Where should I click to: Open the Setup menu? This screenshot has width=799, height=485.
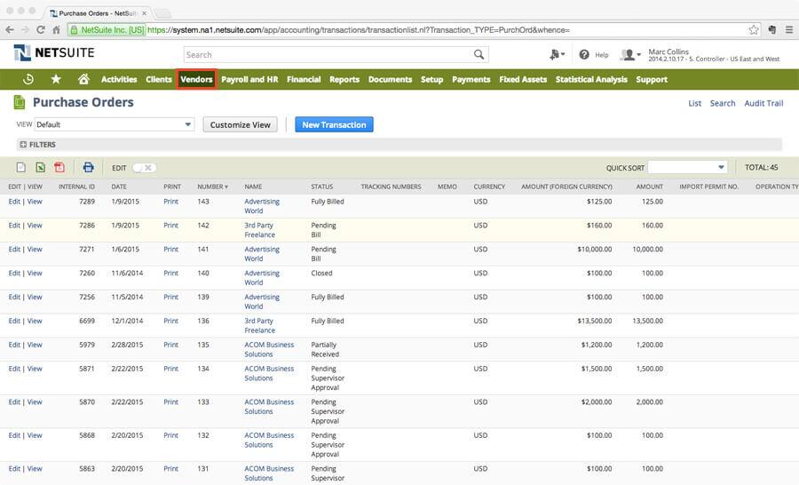(431, 80)
